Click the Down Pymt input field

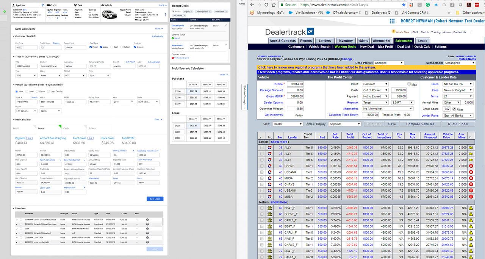(x=75, y=48)
